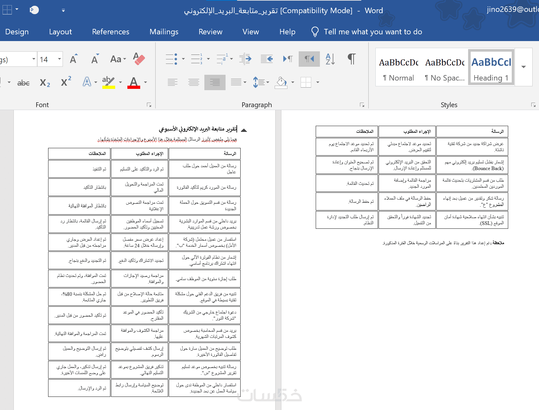Show or hide paragraph marks
The width and height of the screenshot is (539, 410).
click(x=352, y=59)
